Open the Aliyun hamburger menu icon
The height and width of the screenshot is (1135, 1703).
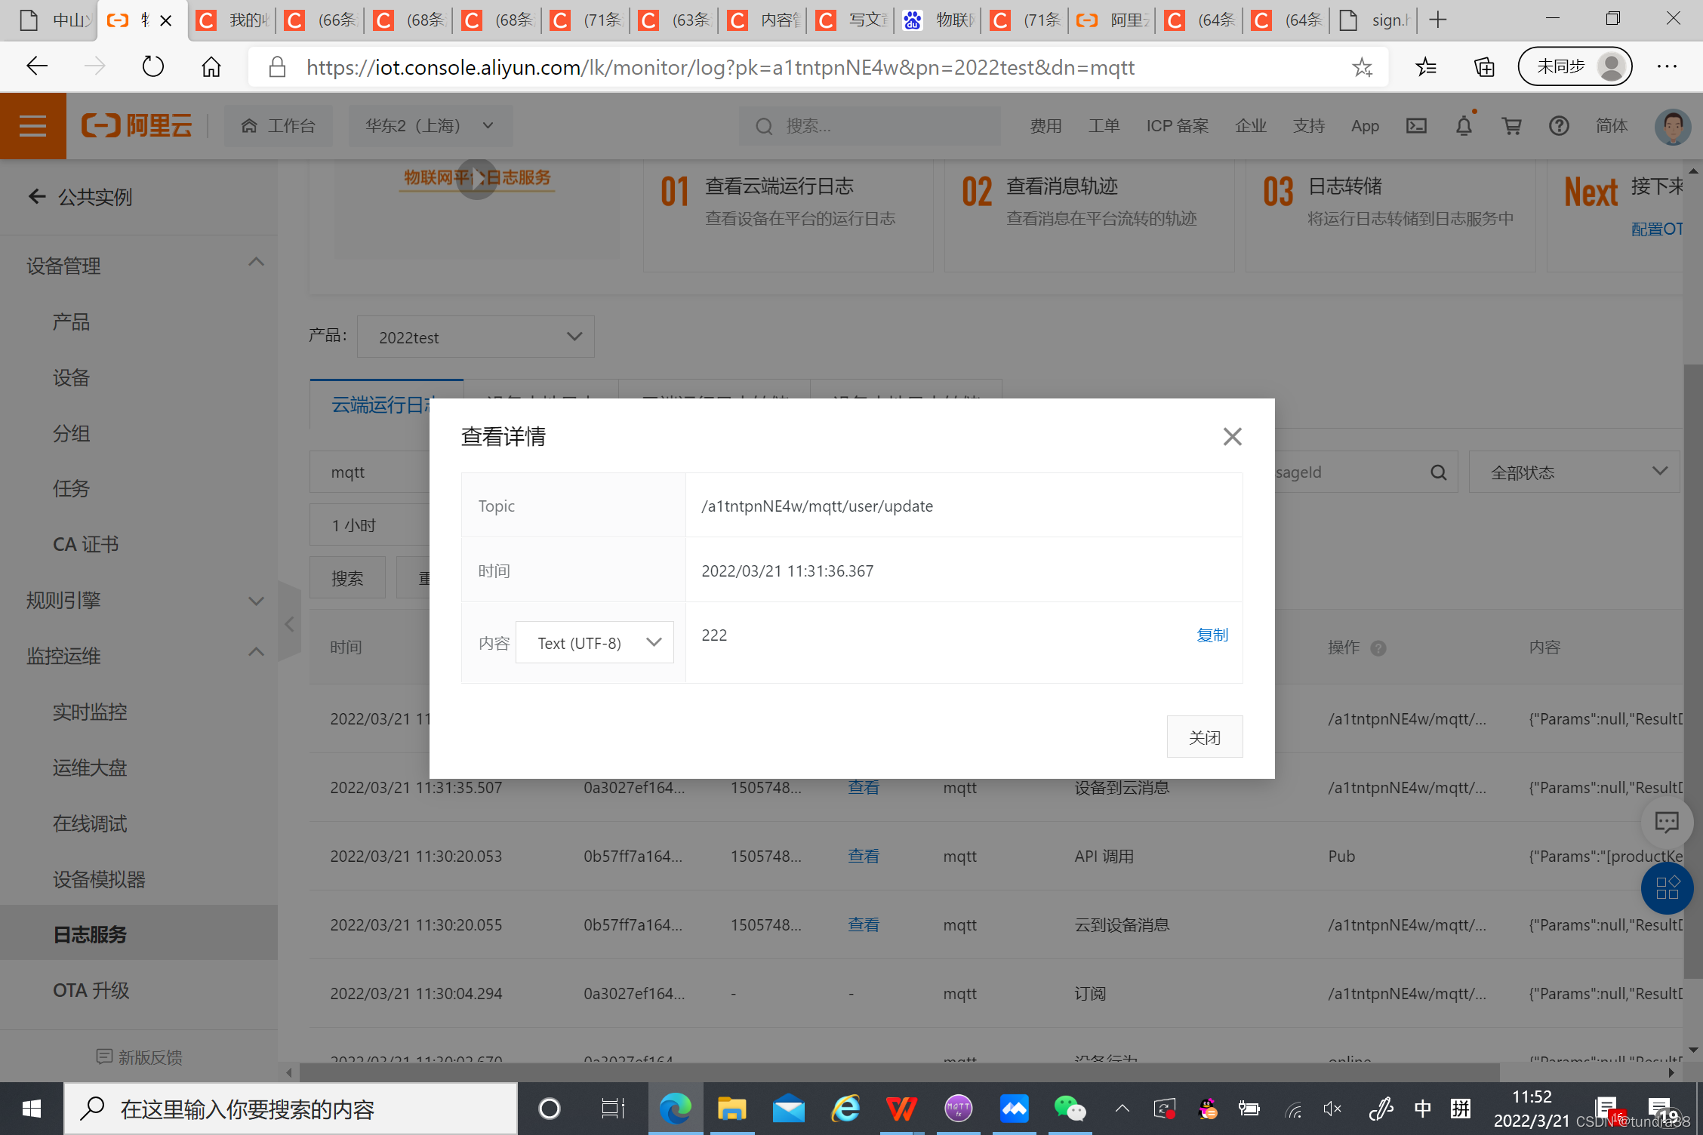tap(32, 126)
